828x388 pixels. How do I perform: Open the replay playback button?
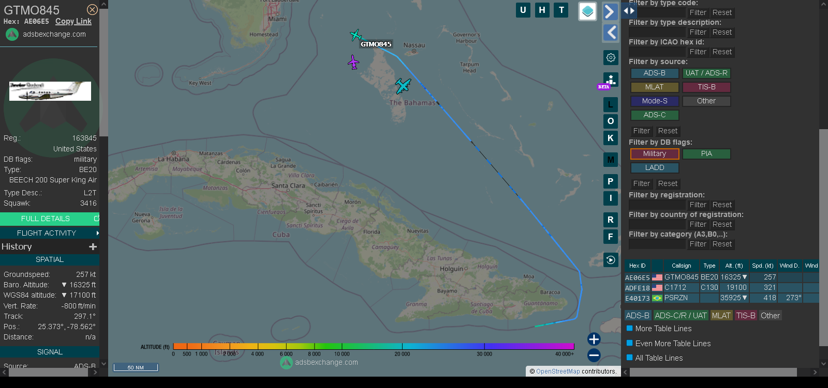point(611,260)
